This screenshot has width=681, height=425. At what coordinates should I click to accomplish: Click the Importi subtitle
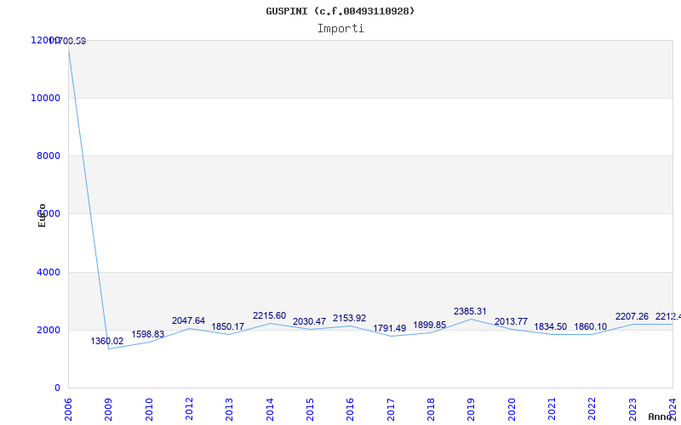[340, 29]
